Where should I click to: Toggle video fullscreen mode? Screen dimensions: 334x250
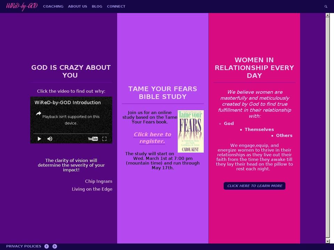(x=104, y=139)
